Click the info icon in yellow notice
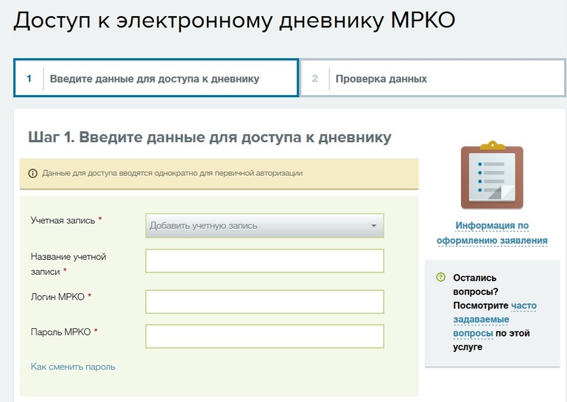Screen dimensions: 567x402 click(x=32, y=174)
